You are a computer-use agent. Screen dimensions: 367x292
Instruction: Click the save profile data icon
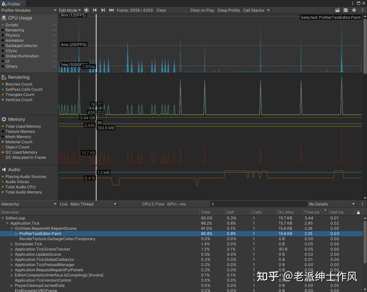click(x=346, y=10)
